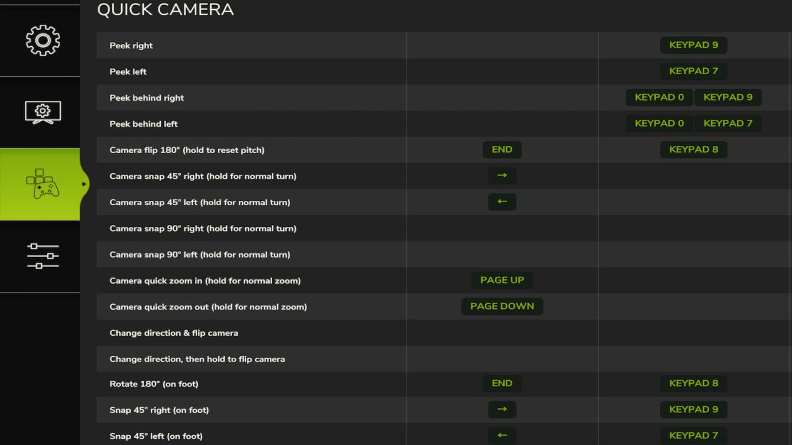Click left arrow binding for on-foot Snap 45° left
This screenshot has width=792, height=445.
(502, 435)
